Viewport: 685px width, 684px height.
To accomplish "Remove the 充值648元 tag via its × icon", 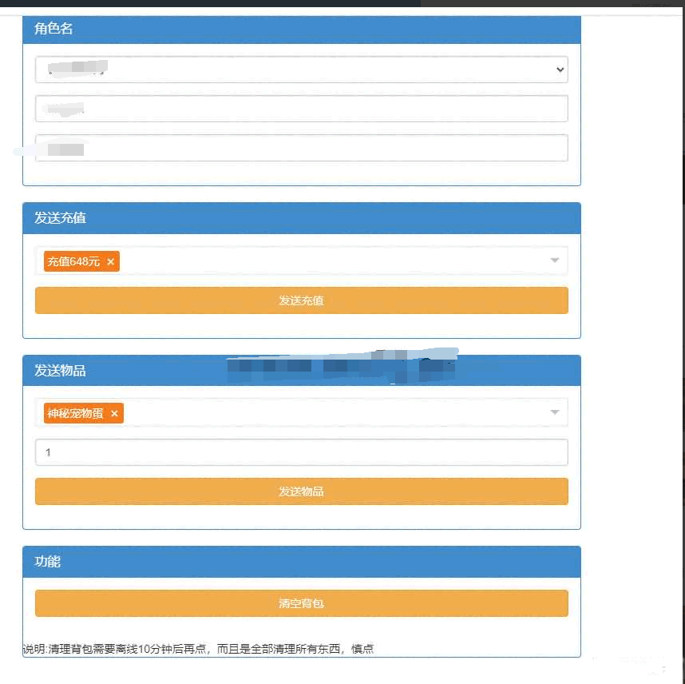I will [x=111, y=262].
